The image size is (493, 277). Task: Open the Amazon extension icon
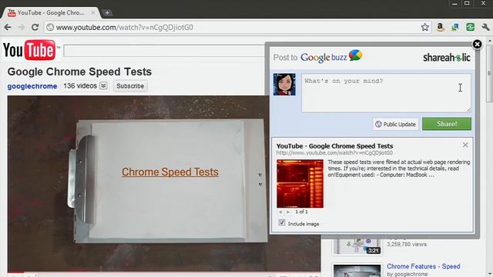[440, 28]
